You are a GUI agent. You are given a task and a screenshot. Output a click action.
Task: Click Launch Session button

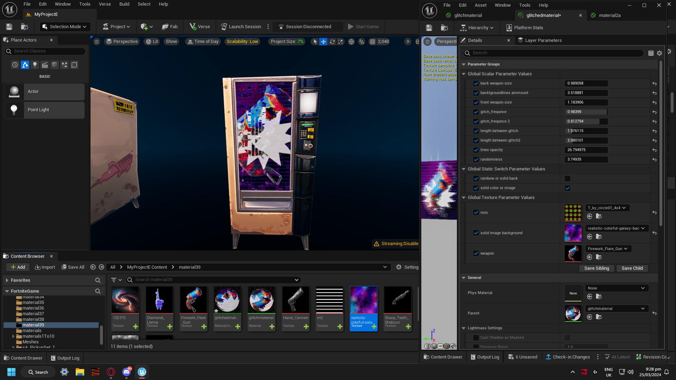pos(241,27)
